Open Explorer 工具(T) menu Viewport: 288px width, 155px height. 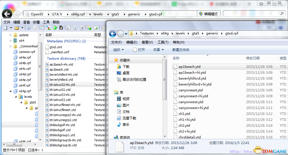click(x=163, y=42)
